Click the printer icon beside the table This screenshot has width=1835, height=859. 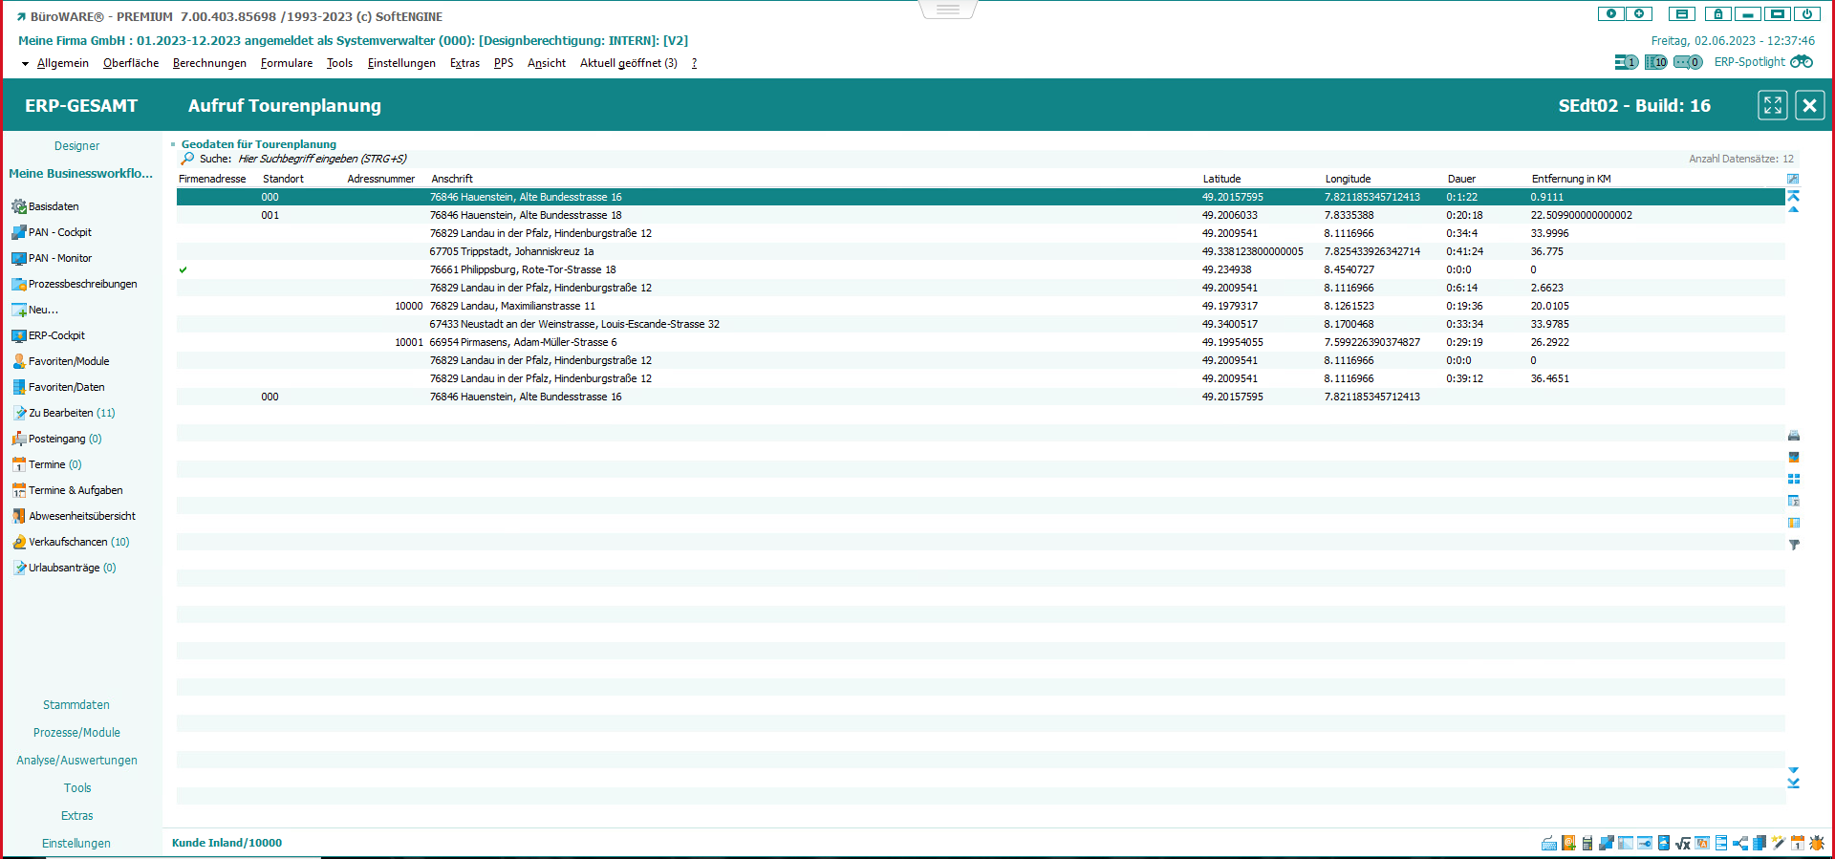coord(1794,436)
